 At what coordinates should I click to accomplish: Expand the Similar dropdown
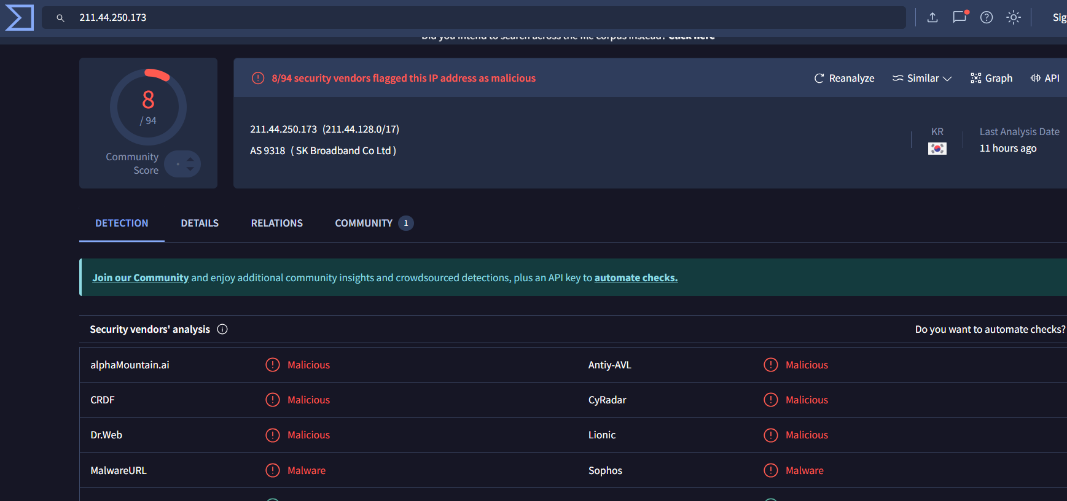click(x=921, y=78)
